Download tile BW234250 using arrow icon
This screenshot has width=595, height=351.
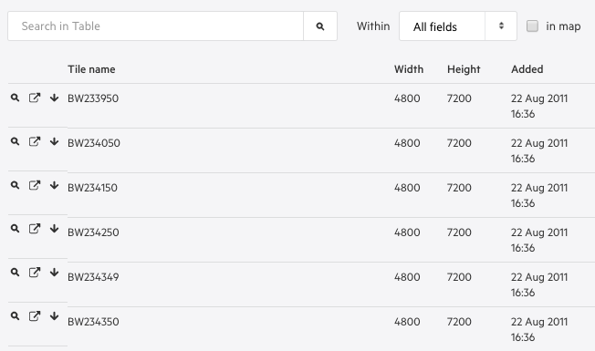pyautogui.click(x=54, y=229)
